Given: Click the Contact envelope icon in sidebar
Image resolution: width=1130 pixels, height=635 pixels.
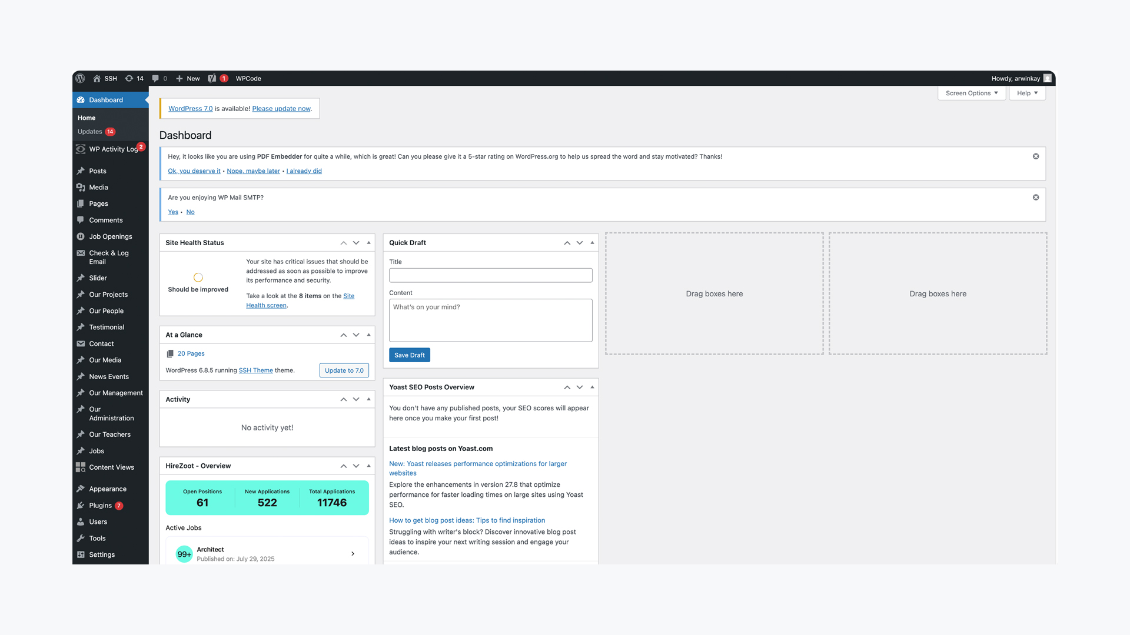Looking at the screenshot, I should click(x=81, y=344).
